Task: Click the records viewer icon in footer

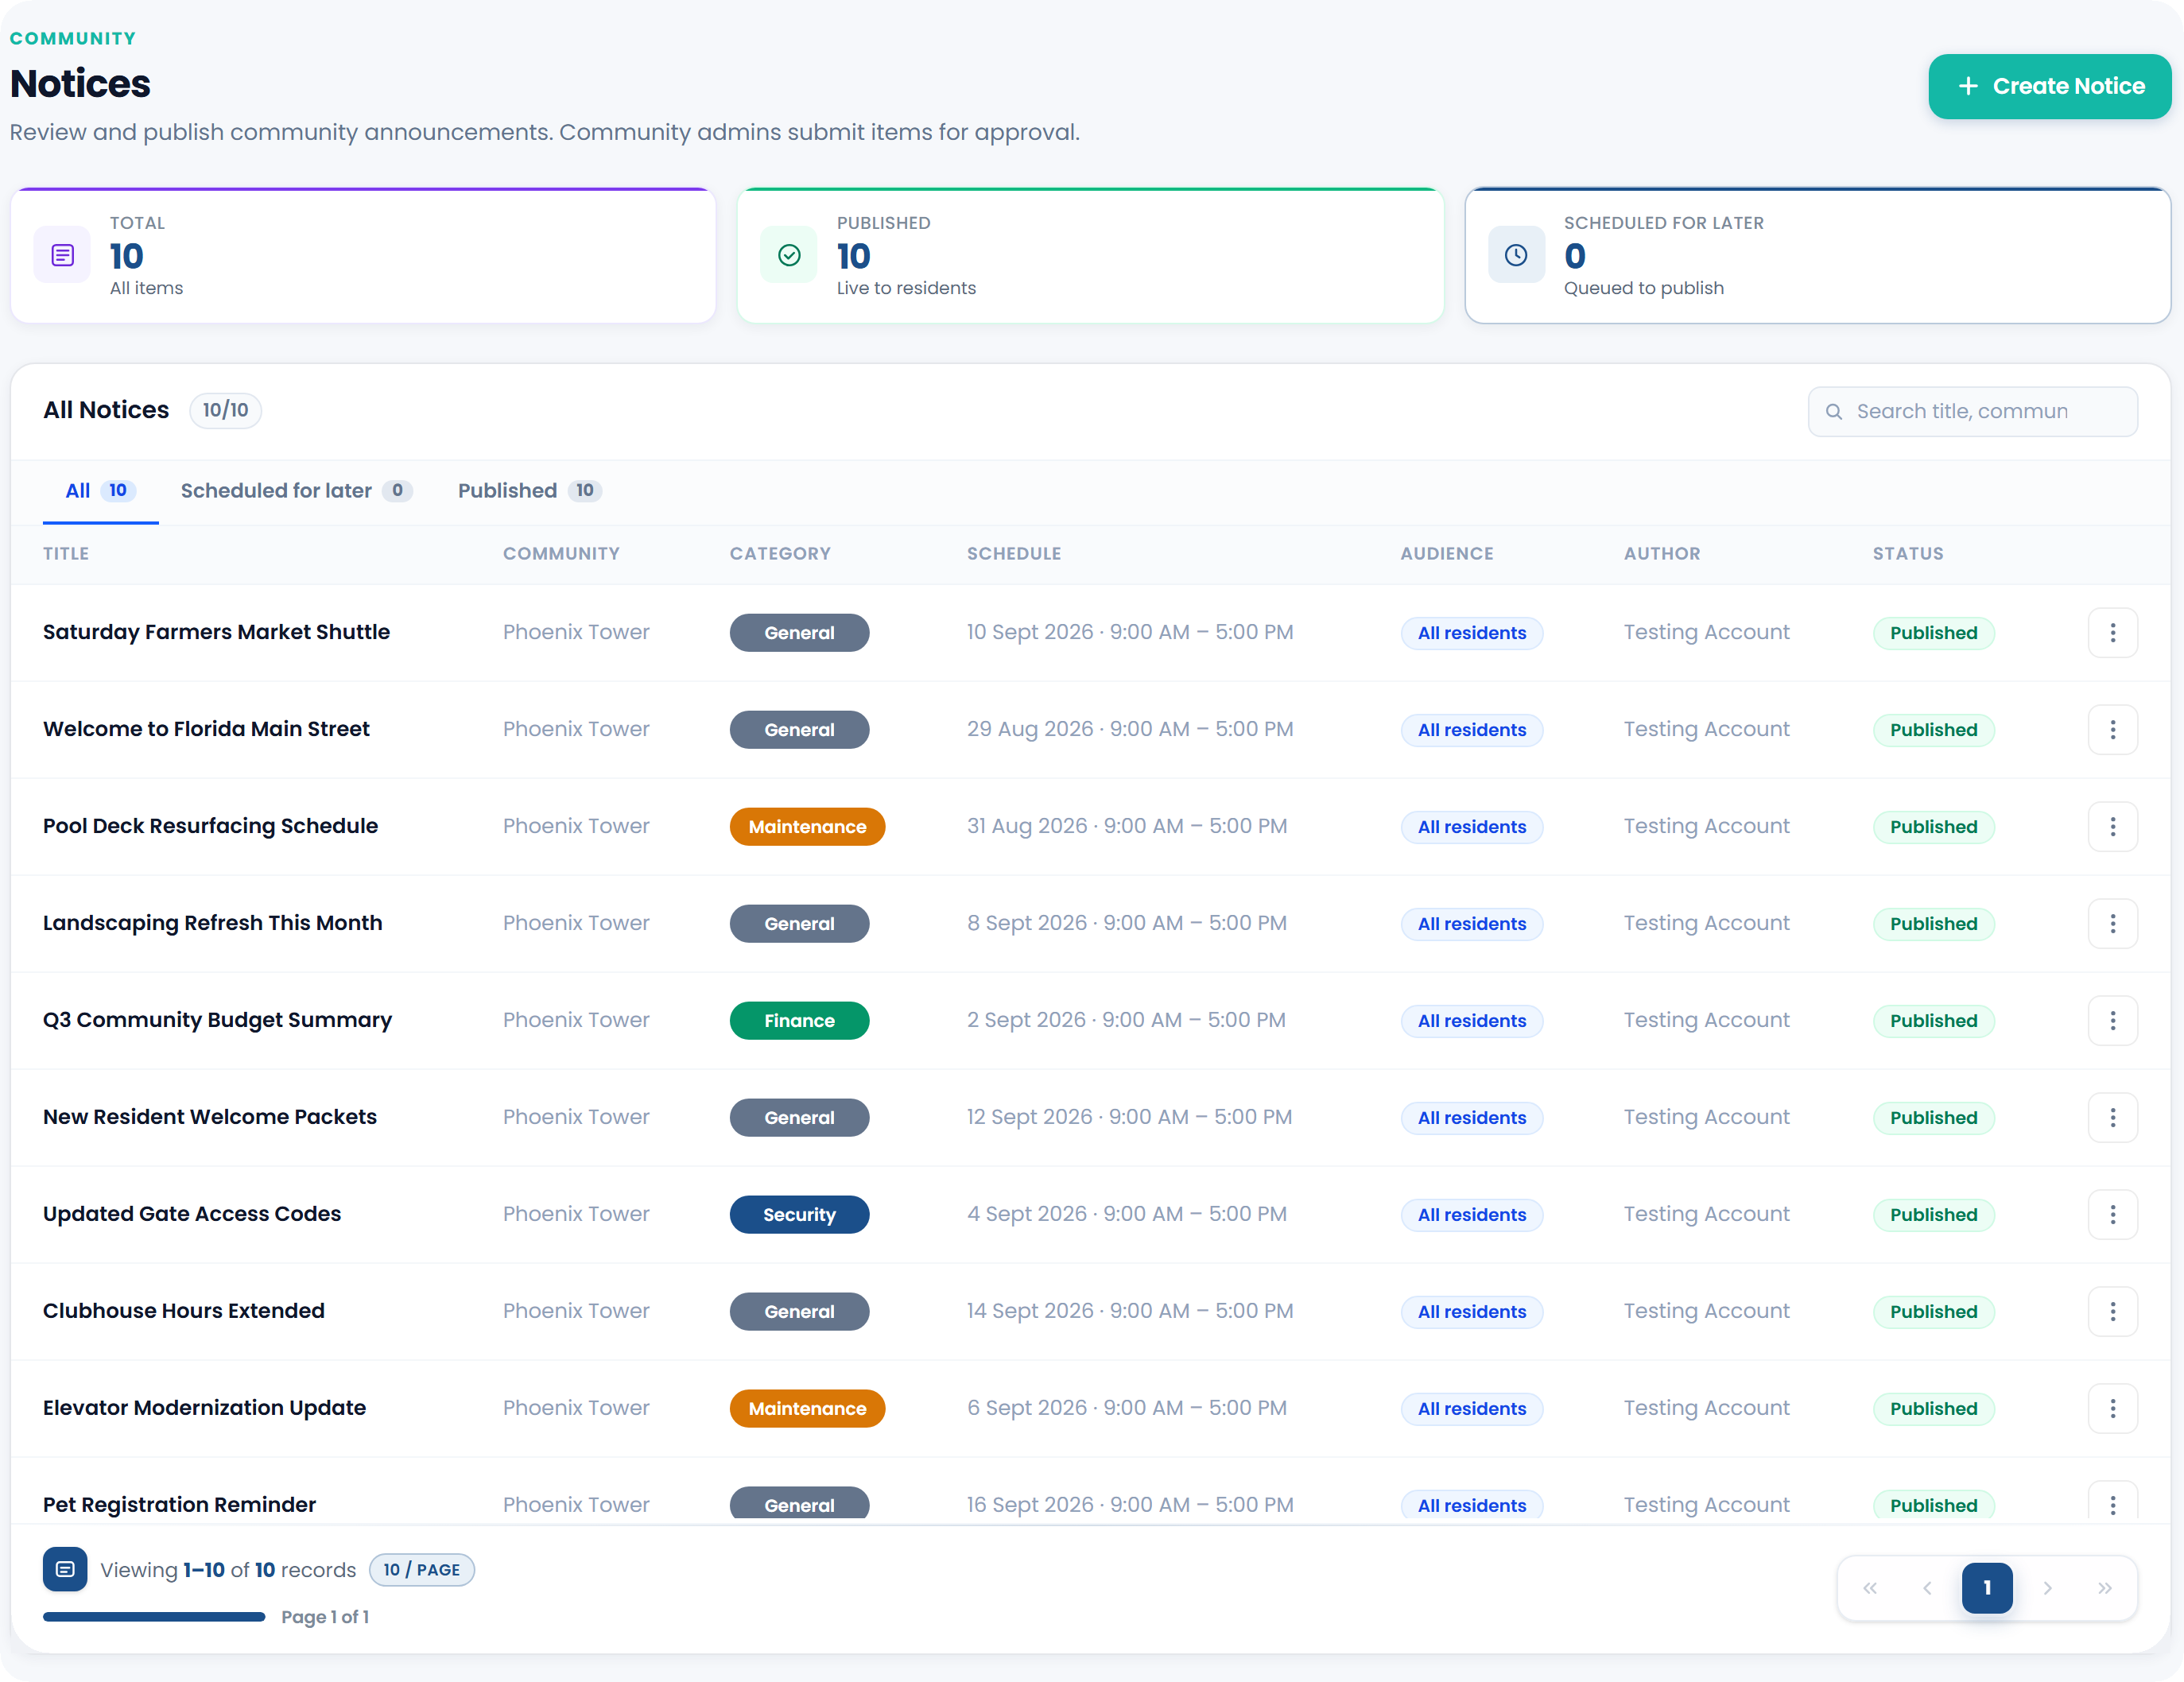Action: click(65, 1570)
